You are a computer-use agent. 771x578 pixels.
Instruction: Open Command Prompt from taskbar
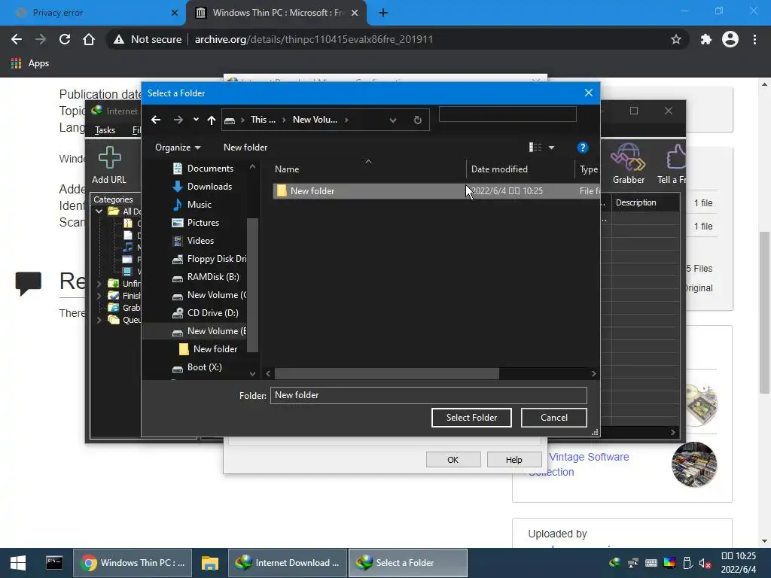54,563
